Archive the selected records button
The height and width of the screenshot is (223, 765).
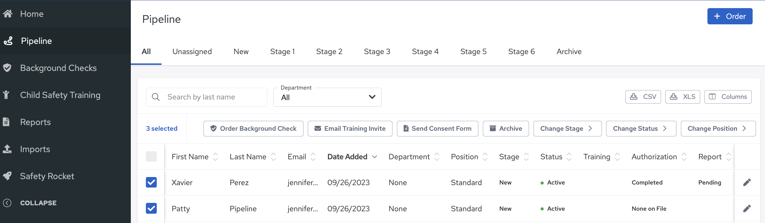(x=506, y=129)
